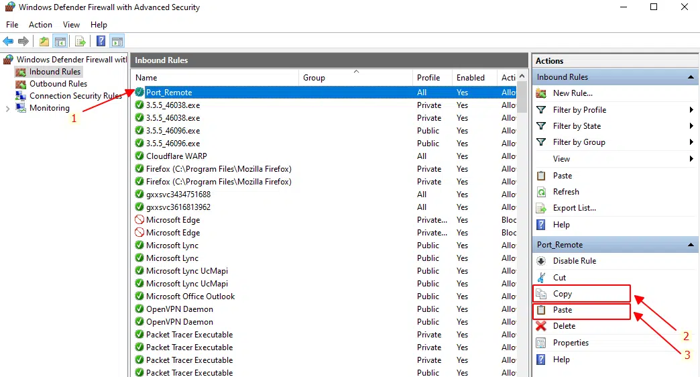This screenshot has height=377, width=700.
Task: Click the Cut scissors icon
Action: 541,277
